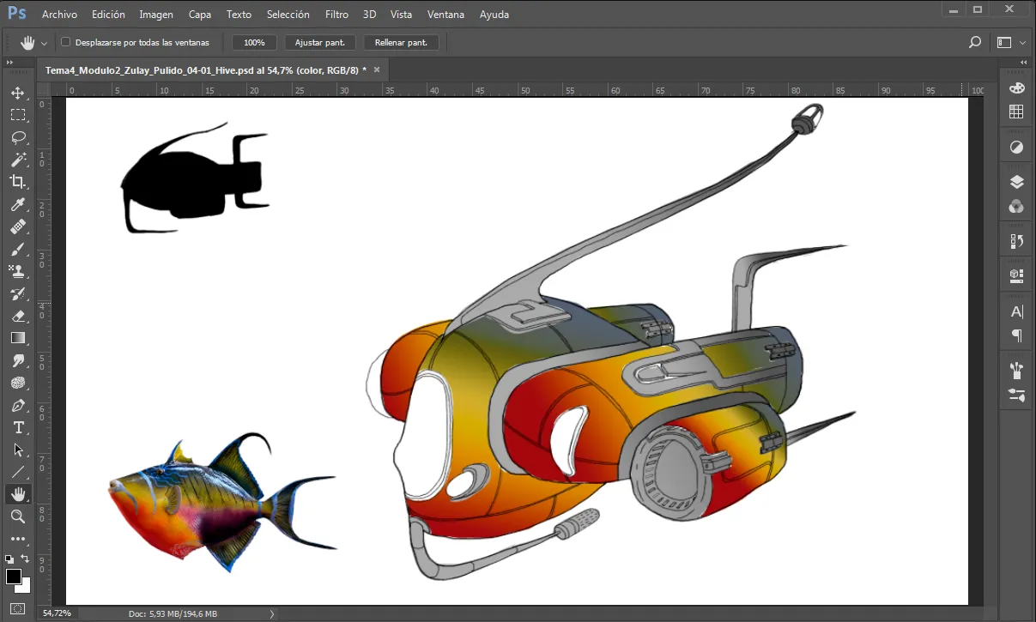Open the Paragraph panel icon
The width and height of the screenshot is (1036, 622).
(x=1016, y=335)
